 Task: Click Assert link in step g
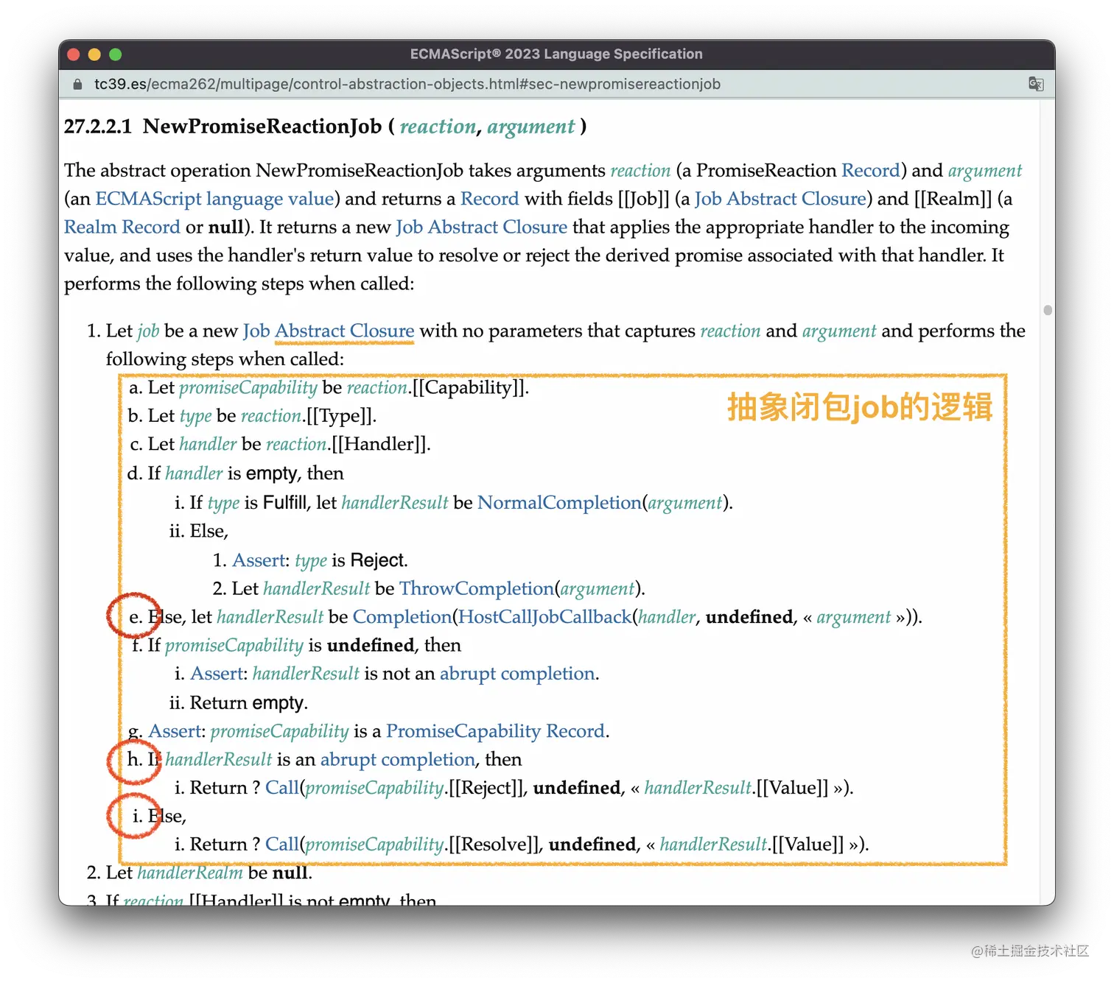175,731
